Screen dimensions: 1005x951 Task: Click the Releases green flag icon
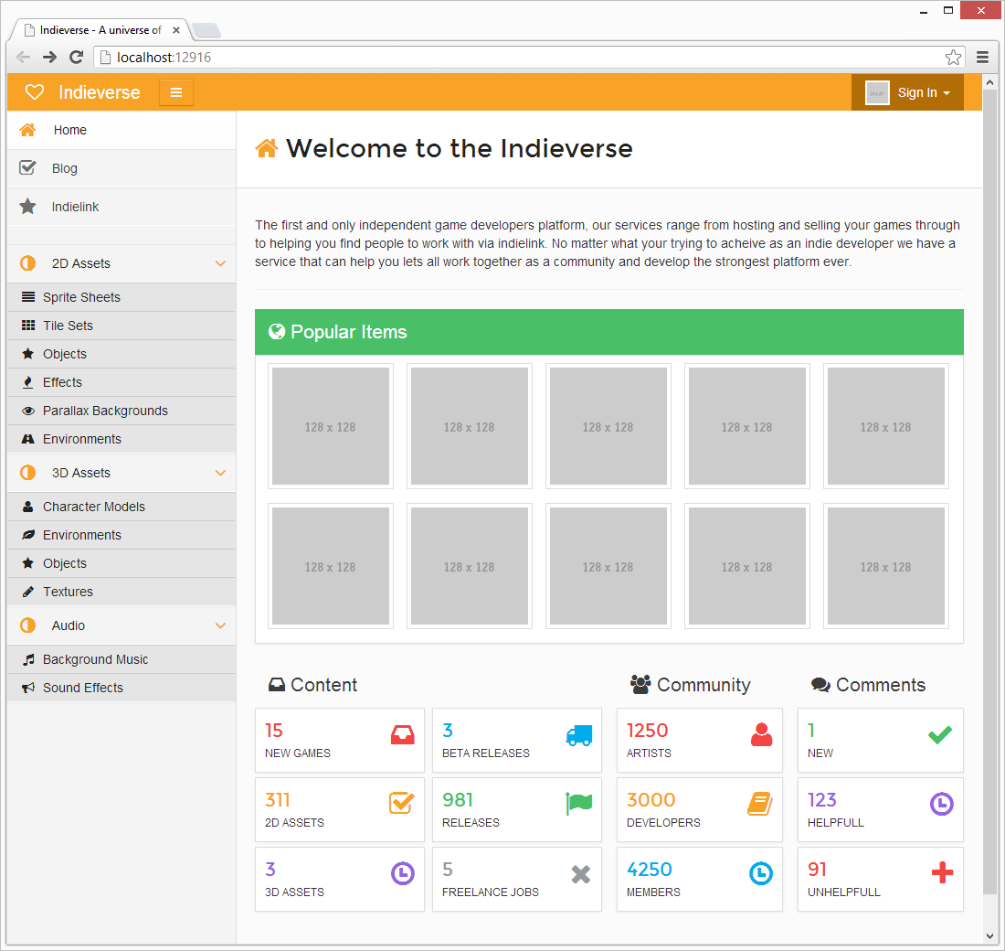(x=578, y=804)
